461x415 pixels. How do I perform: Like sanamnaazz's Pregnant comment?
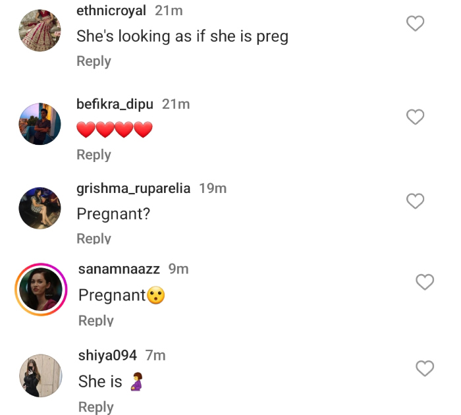click(x=425, y=283)
